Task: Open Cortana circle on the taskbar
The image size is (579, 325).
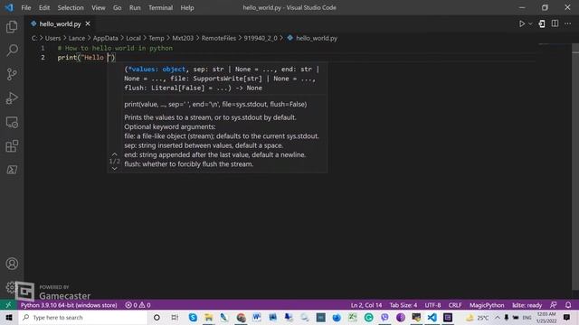Action: (x=157, y=317)
